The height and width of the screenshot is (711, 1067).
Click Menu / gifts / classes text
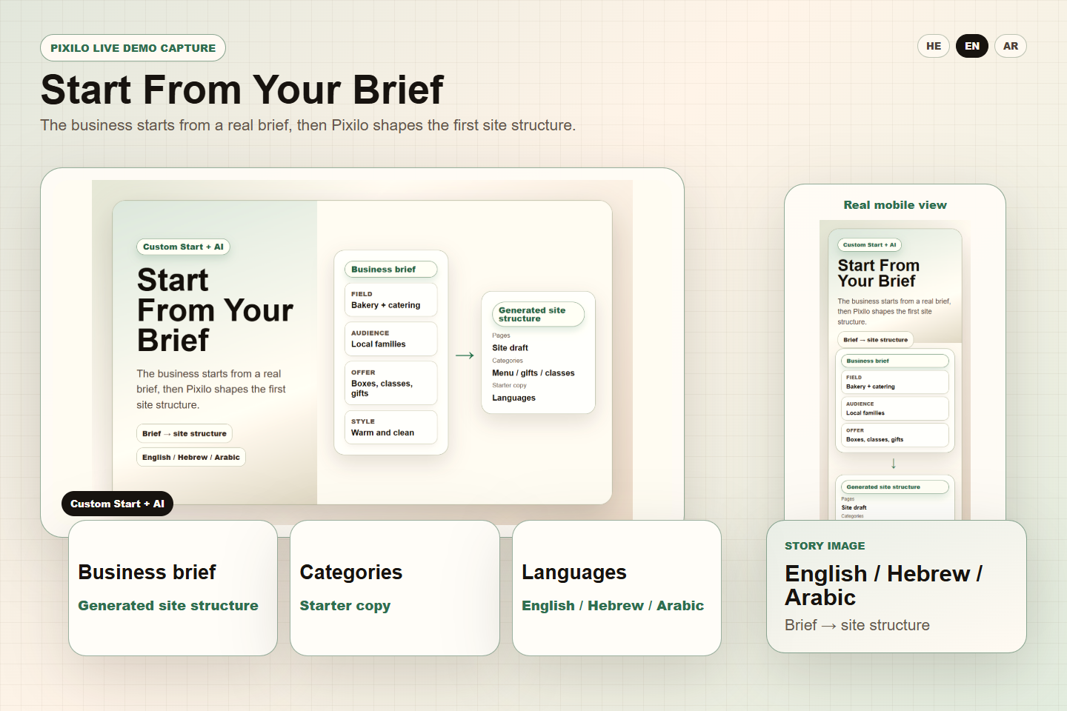click(533, 373)
